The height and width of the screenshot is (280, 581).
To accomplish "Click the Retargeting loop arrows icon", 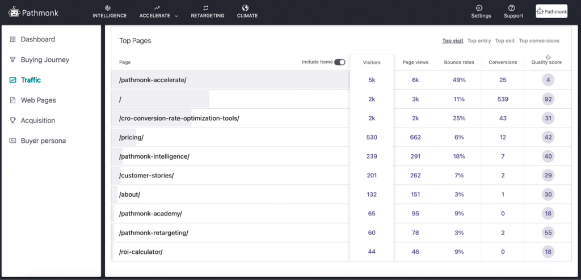I will (205, 8).
